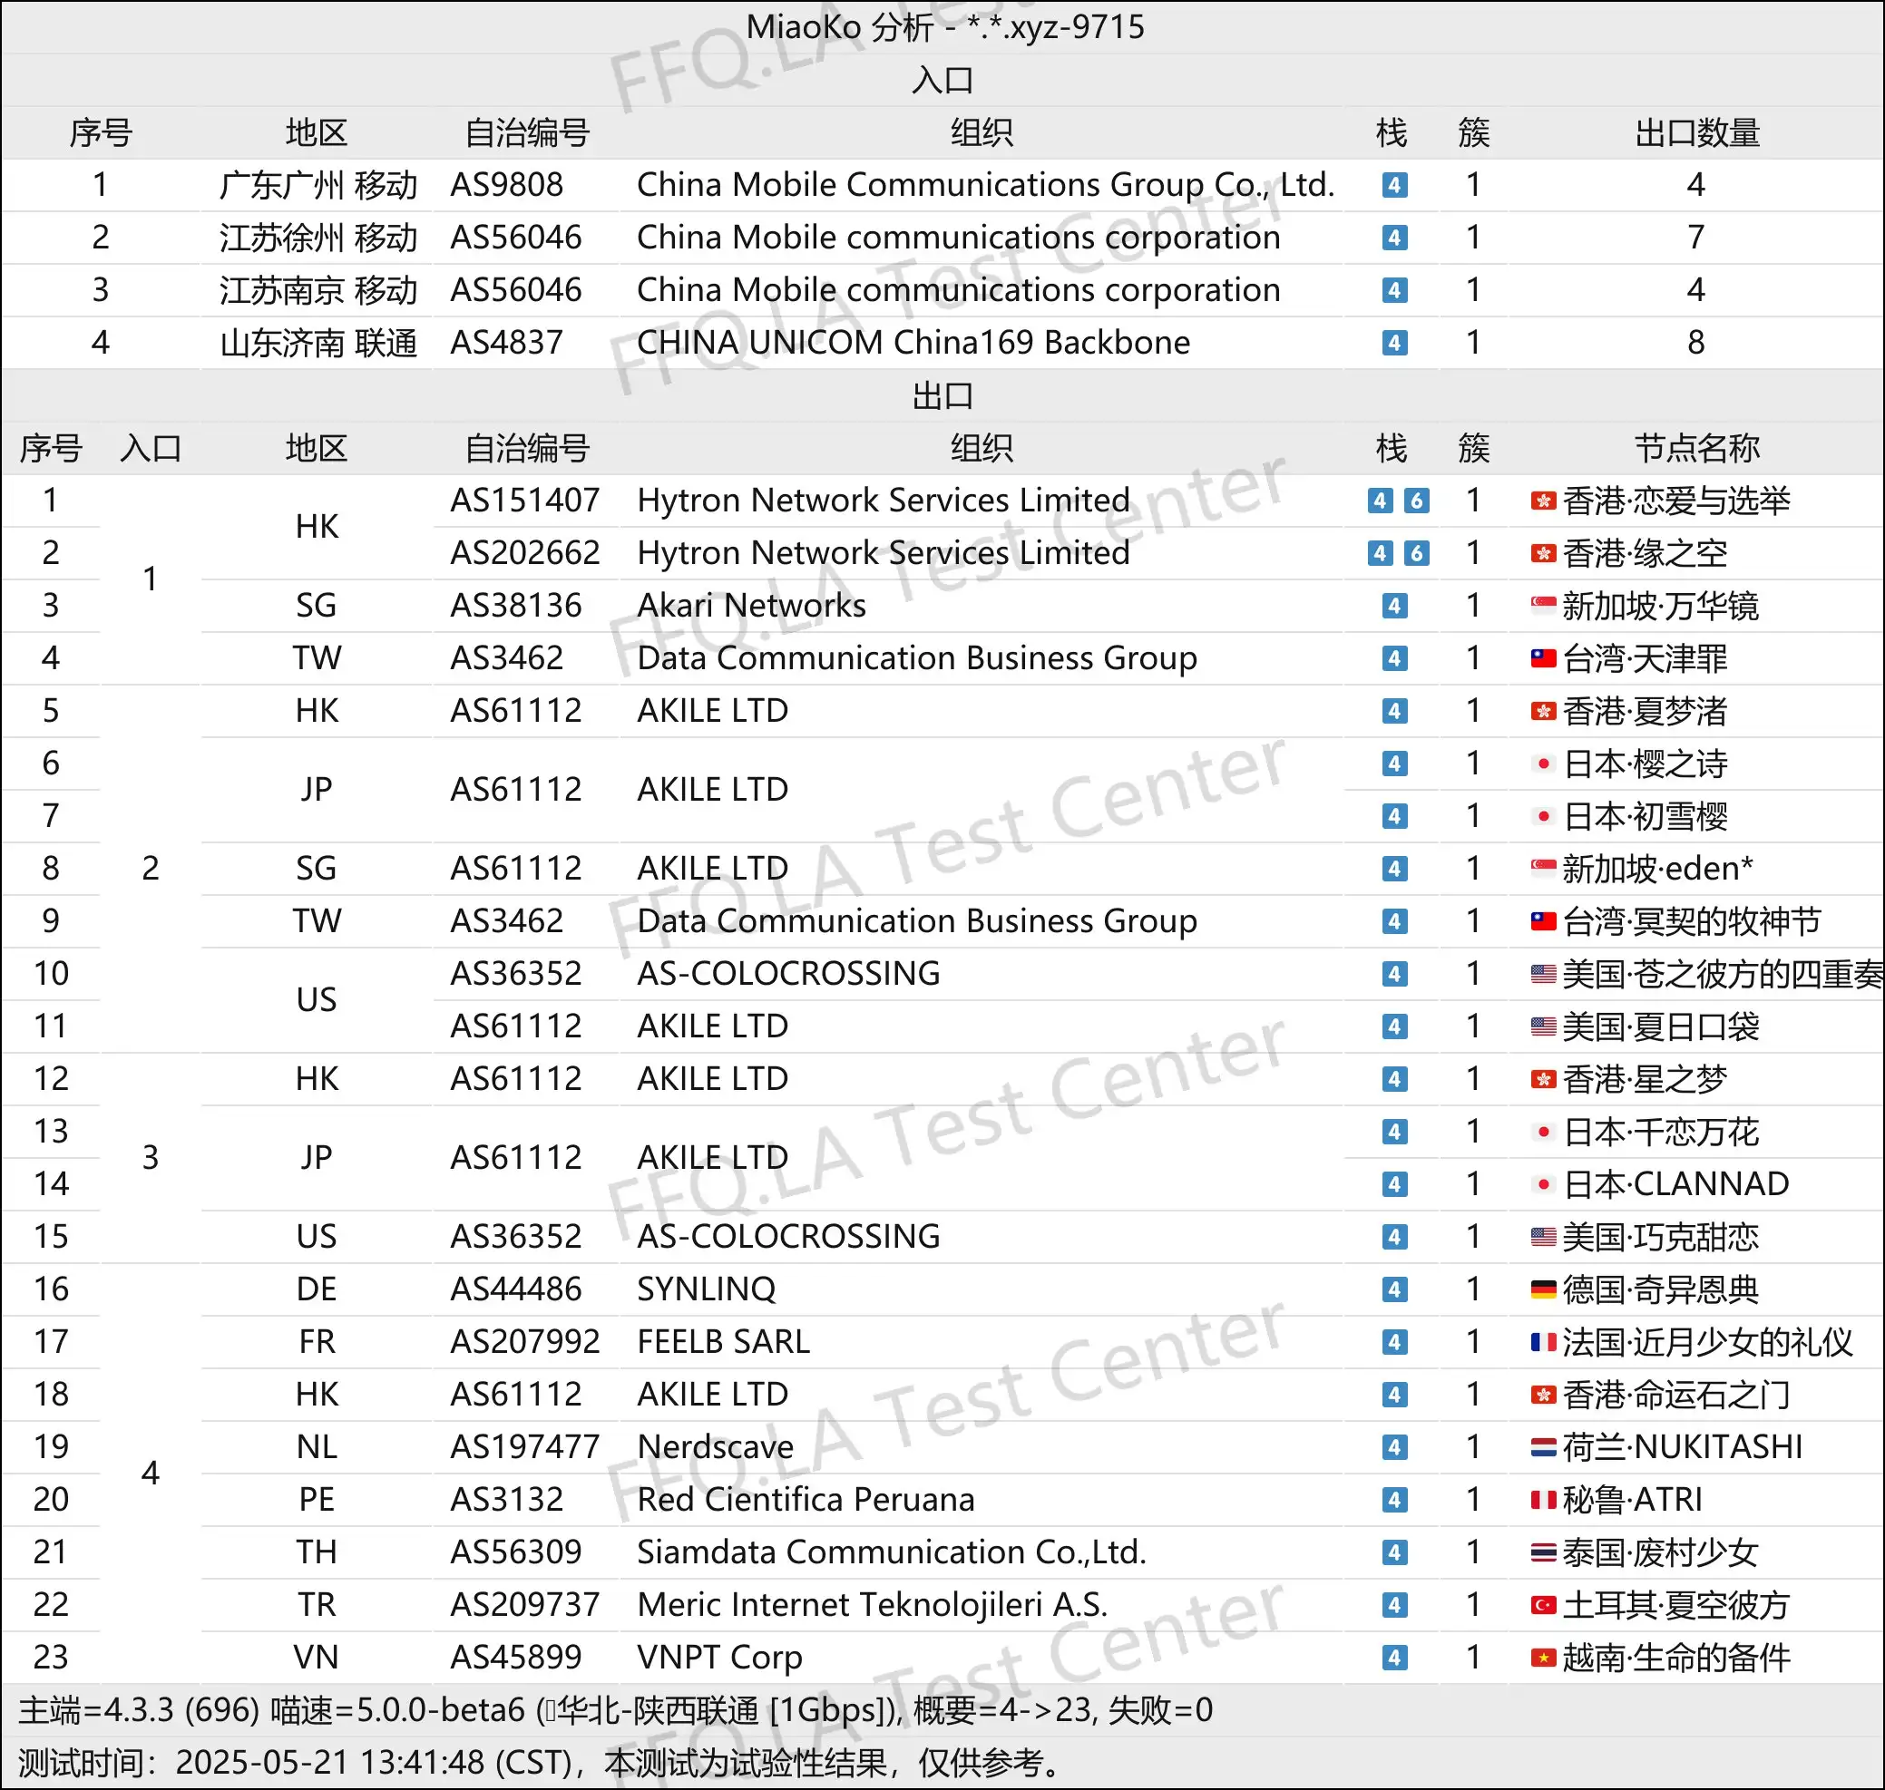Click the Hong Kong flag beside 香港·缘之空
The height and width of the screenshot is (1790, 1885).
[x=1543, y=553]
